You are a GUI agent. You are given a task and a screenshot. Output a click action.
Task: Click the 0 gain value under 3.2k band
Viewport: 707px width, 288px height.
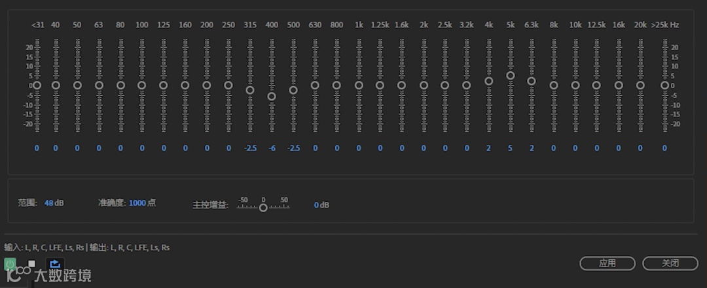(x=467, y=148)
